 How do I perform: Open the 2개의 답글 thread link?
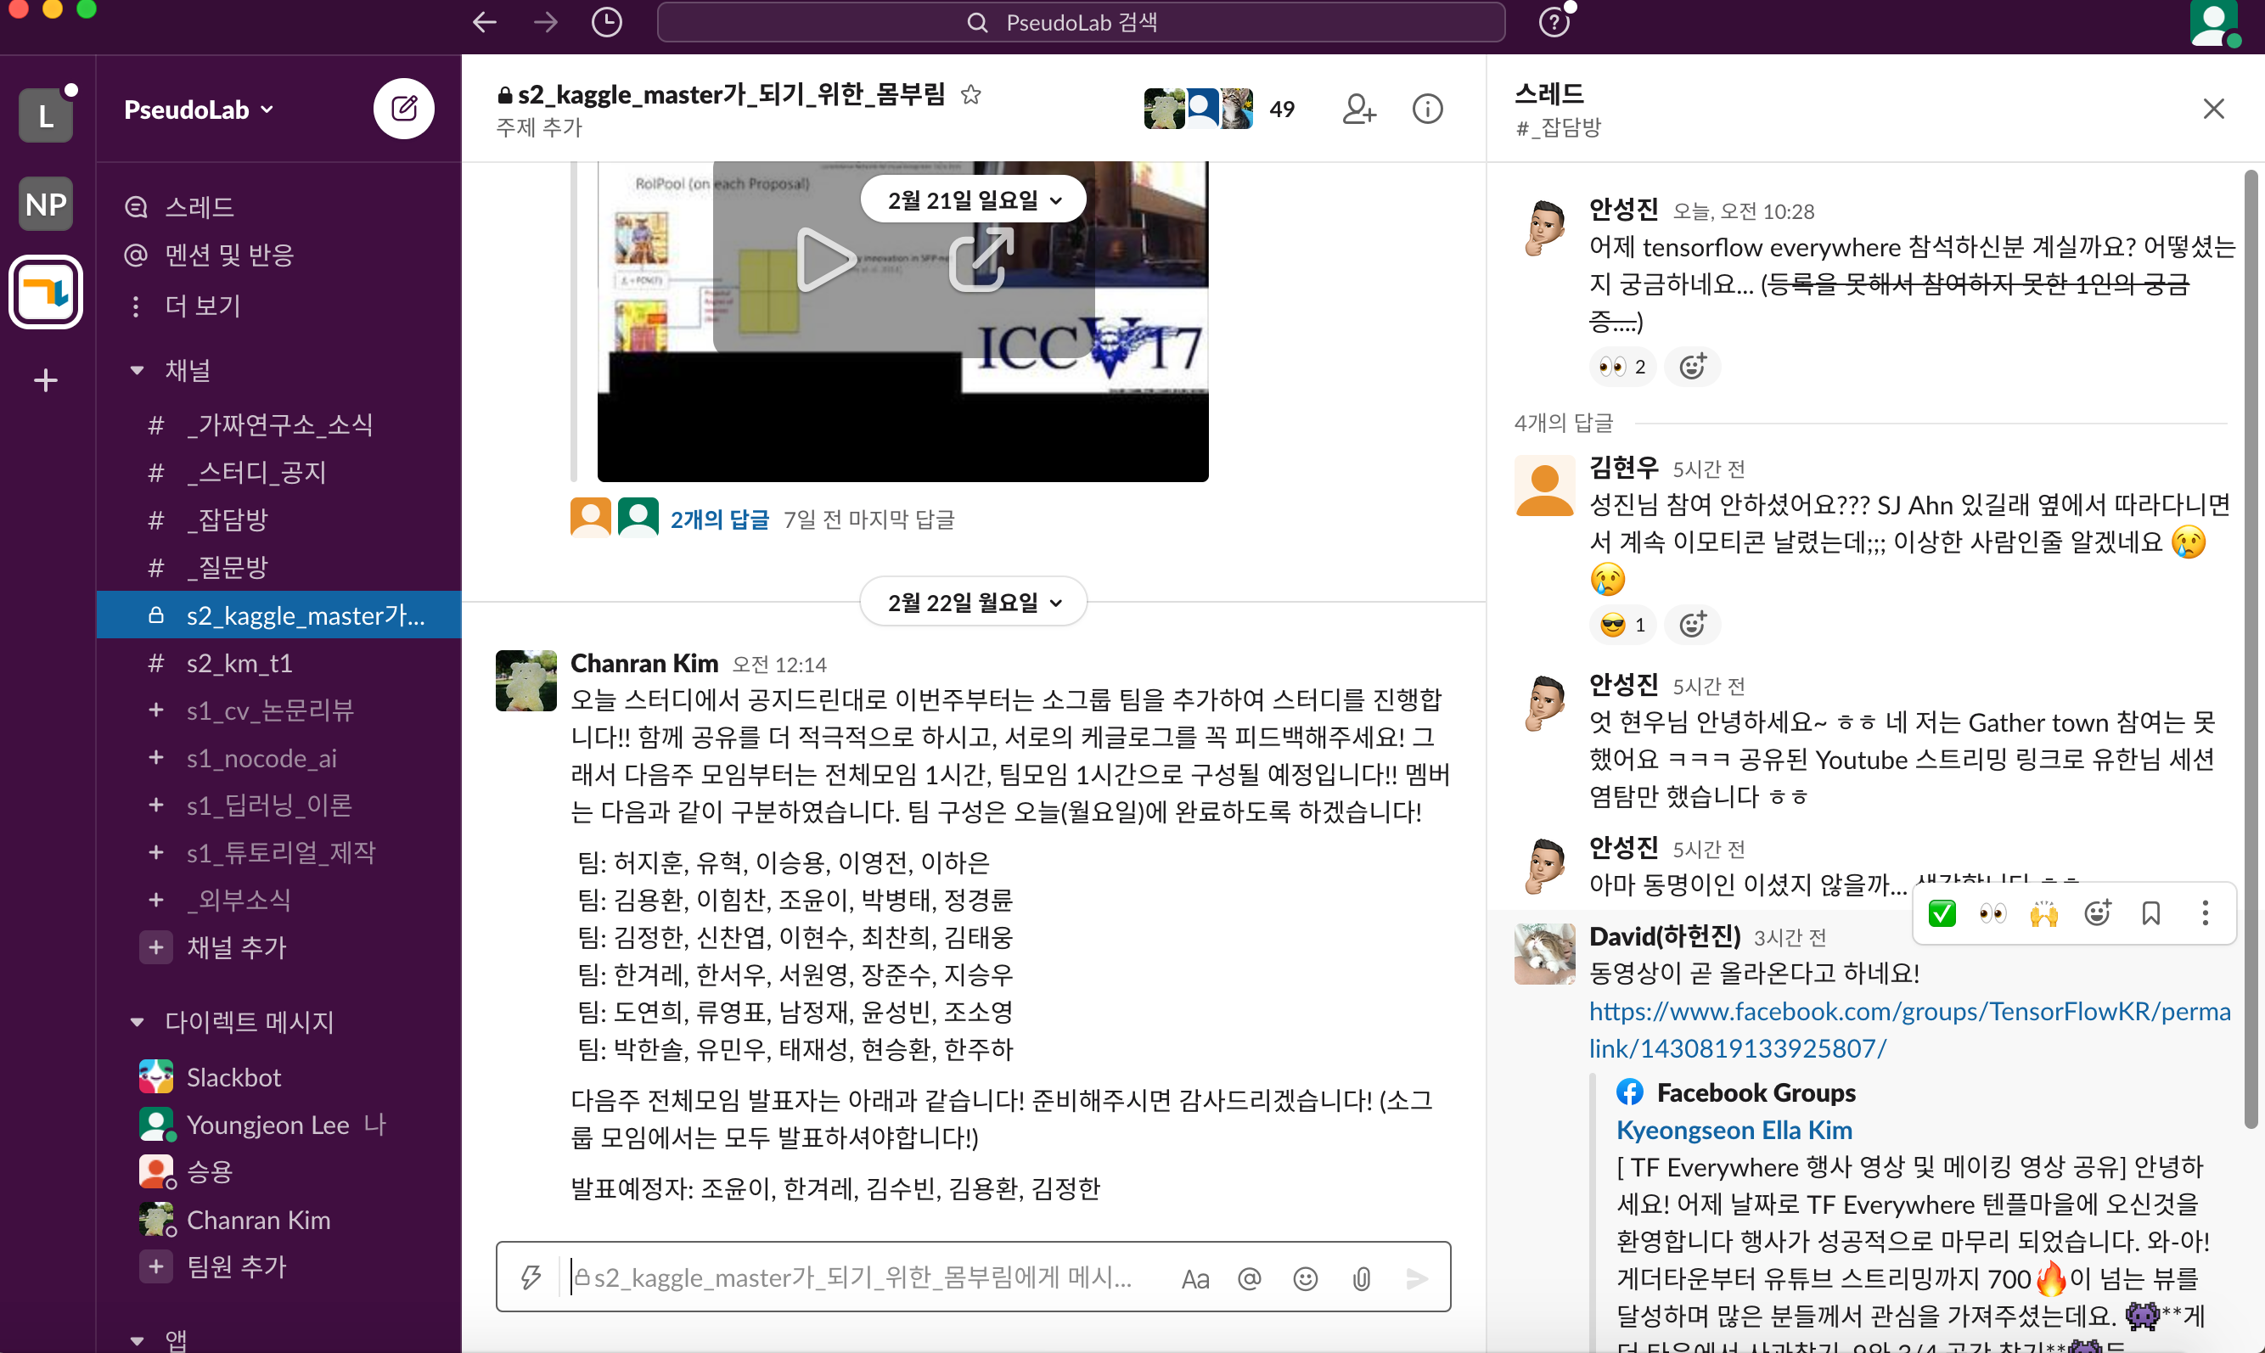click(719, 519)
